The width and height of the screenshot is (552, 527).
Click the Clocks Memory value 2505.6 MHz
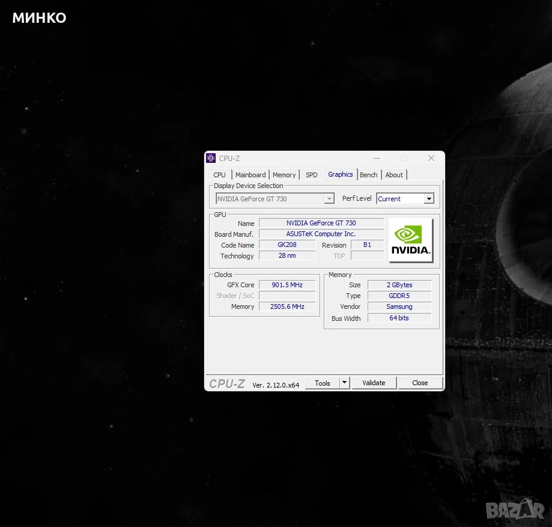click(x=287, y=306)
